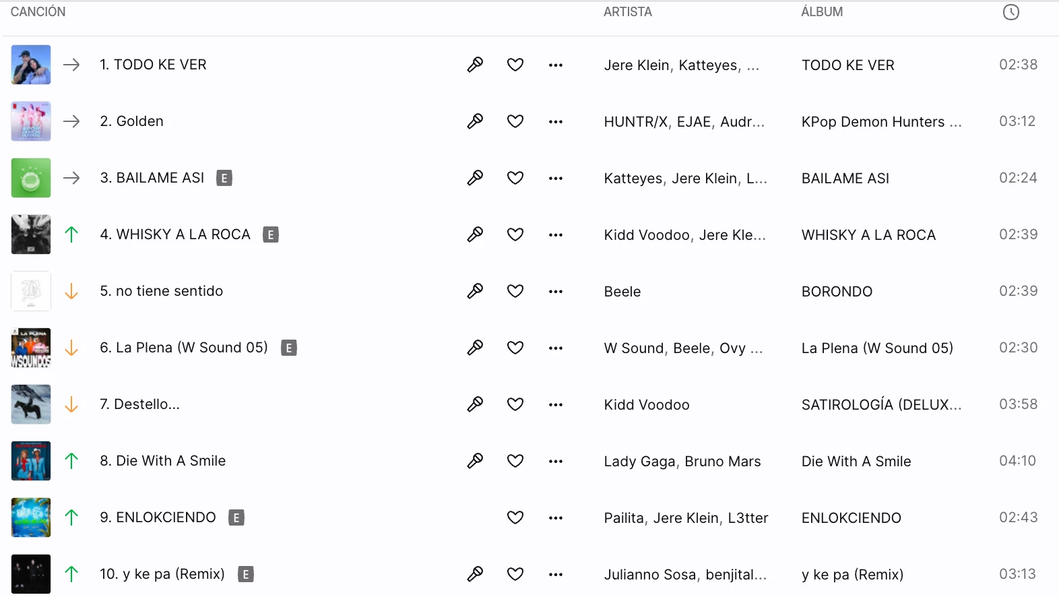Click the ÁLBUM column header
Viewport: 1059px width, 597px height.
click(821, 12)
